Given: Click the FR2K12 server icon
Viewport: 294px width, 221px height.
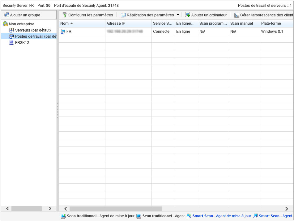Looking at the screenshot, I should pos(11,43).
